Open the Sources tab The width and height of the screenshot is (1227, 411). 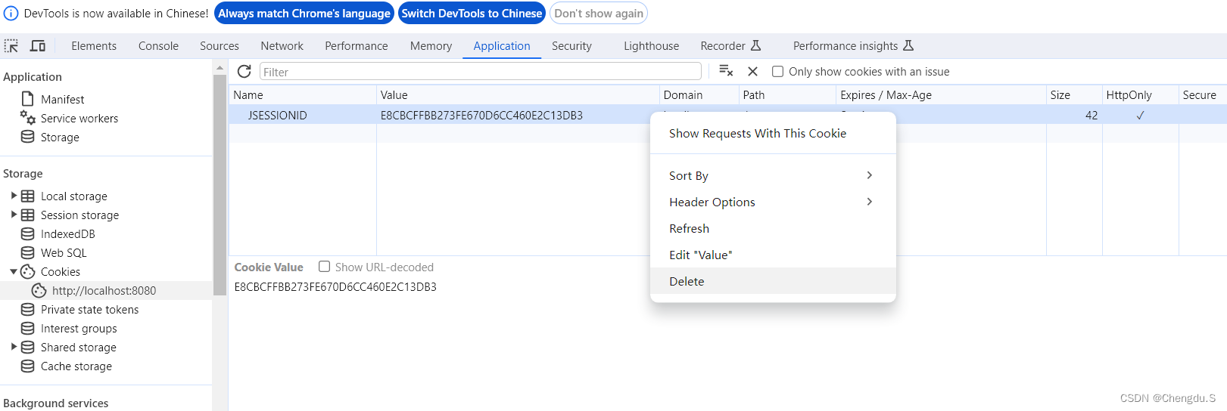coord(220,46)
